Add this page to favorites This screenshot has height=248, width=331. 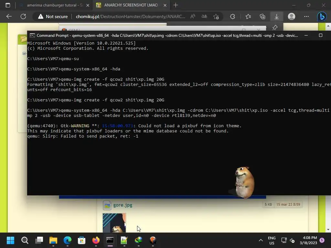[216, 16]
